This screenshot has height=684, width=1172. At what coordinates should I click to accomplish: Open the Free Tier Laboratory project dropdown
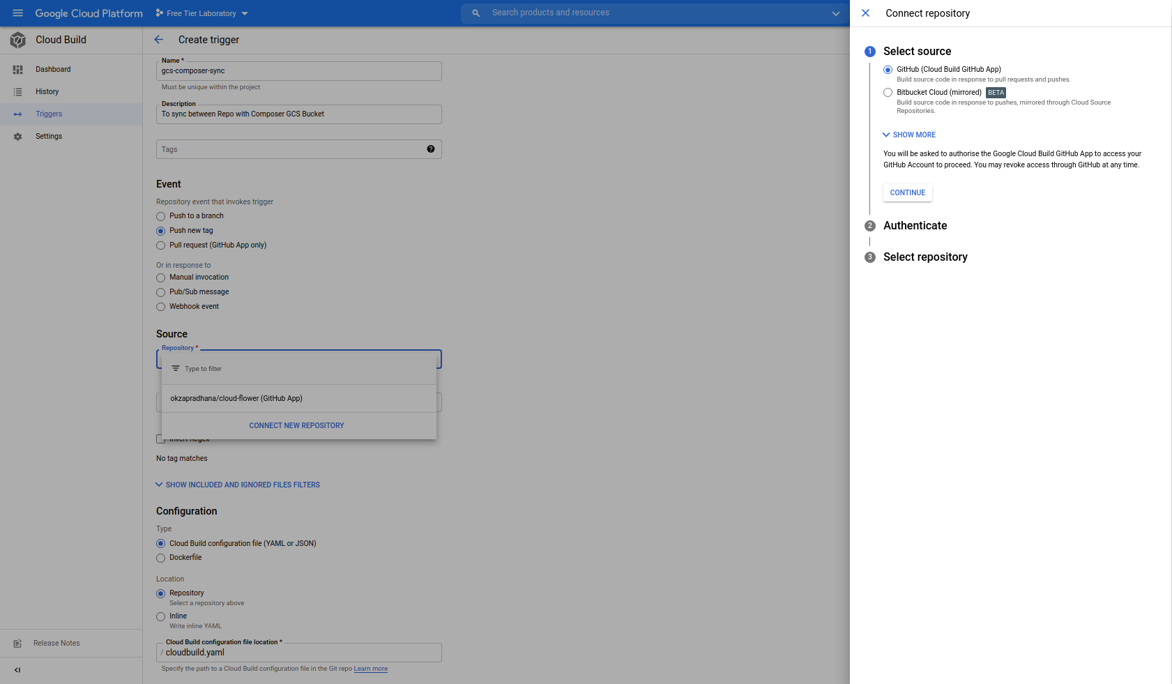click(202, 13)
